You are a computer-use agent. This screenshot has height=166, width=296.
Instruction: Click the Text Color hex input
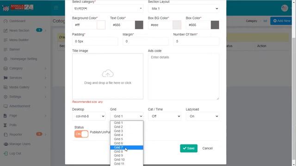[x=123, y=25]
